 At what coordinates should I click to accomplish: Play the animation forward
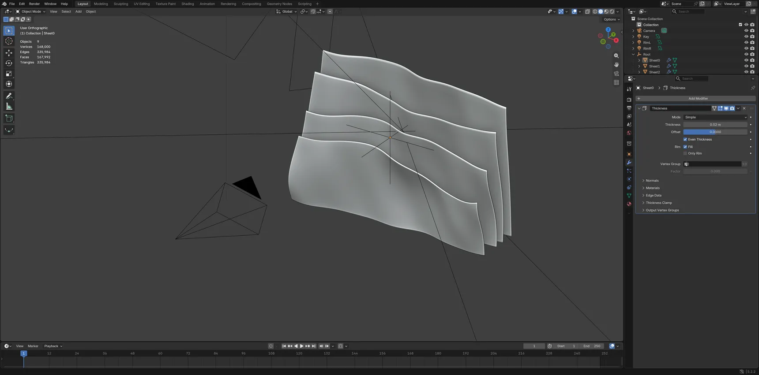click(x=302, y=346)
